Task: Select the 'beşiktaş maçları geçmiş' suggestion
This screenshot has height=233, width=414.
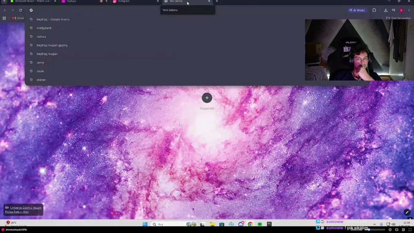Action: coord(197,45)
